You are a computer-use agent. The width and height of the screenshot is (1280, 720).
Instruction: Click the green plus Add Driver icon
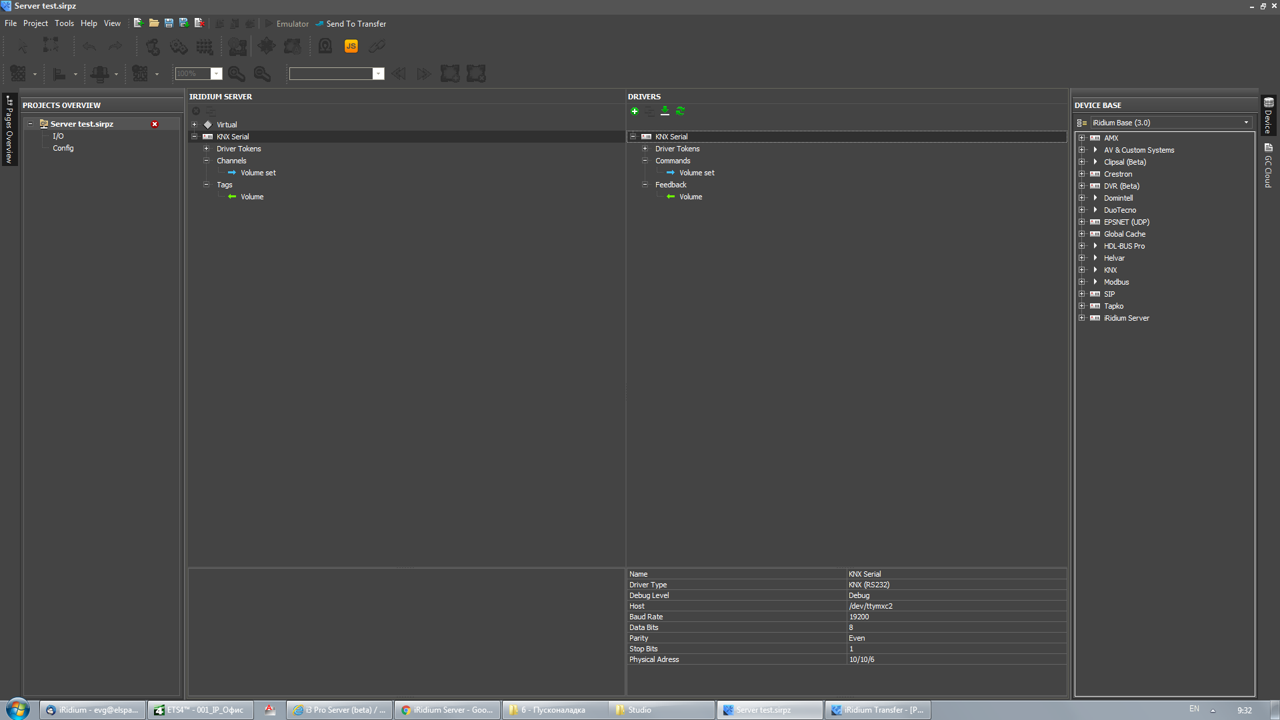(635, 111)
